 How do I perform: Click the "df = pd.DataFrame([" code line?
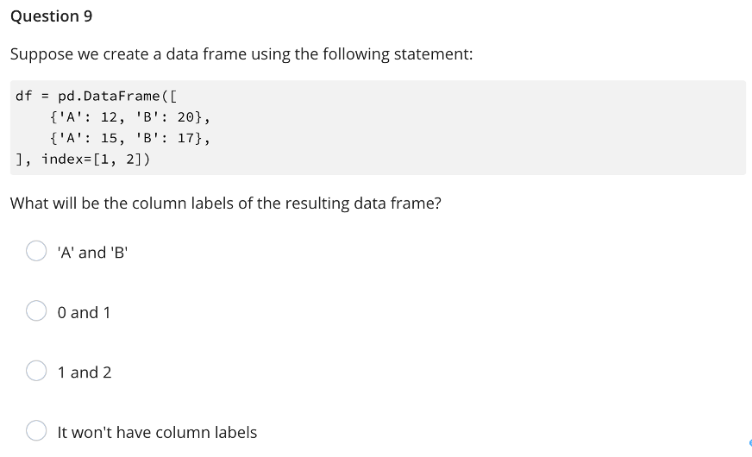point(97,96)
